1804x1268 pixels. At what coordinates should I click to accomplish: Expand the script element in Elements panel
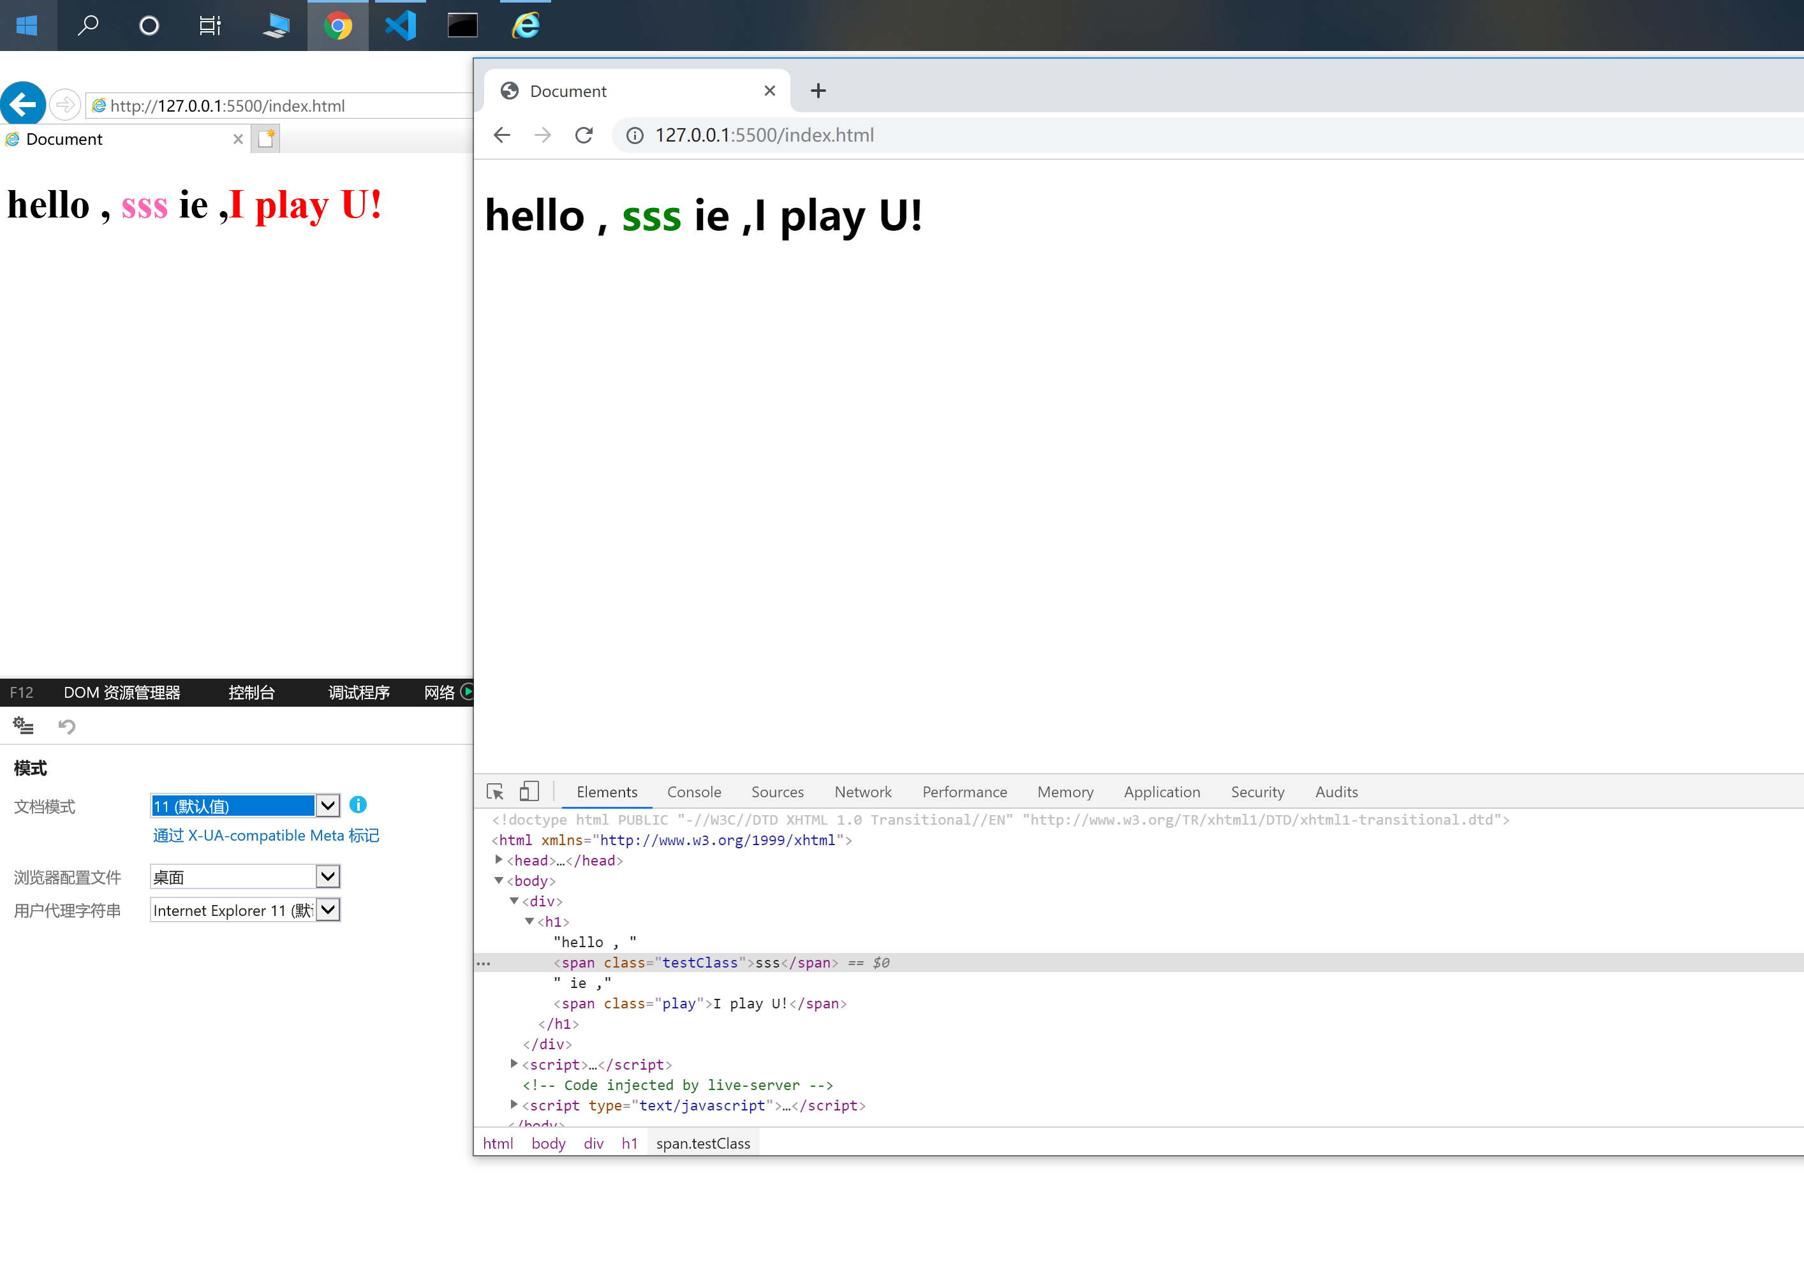[514, 1065]
